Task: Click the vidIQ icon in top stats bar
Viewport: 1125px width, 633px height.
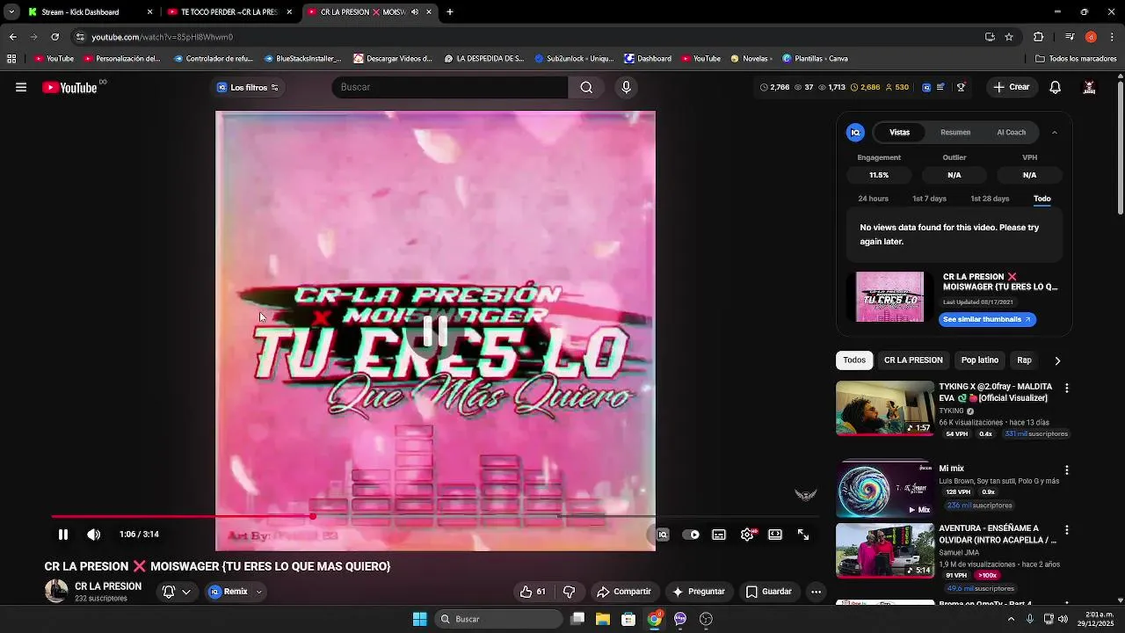Action: 926,87
